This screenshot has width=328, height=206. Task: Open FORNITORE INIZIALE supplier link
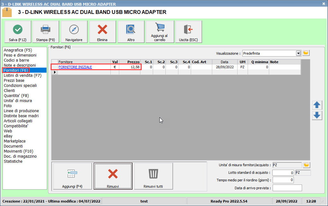[x=75, y=67]
